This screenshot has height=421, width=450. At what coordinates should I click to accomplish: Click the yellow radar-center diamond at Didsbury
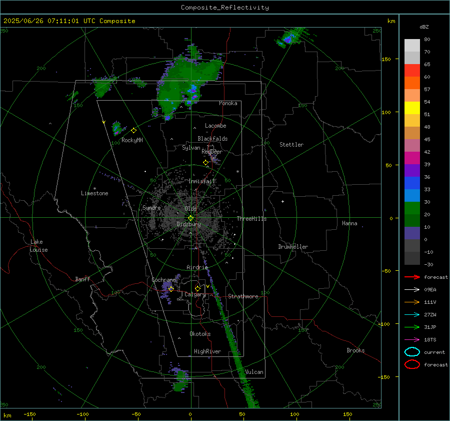click(x=190, y=218)
